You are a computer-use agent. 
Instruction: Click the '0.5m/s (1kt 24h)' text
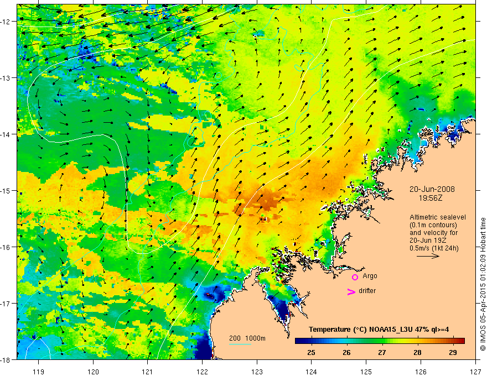[x=434, y=248]
